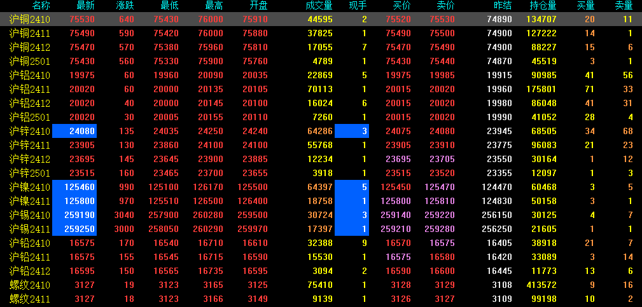
Task: Click open interest value 413572
Action: click(541, 285)
